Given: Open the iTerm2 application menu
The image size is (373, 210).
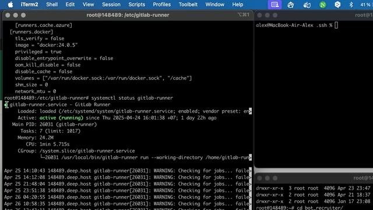Looking at the screenshot, I should coord(30,5).
